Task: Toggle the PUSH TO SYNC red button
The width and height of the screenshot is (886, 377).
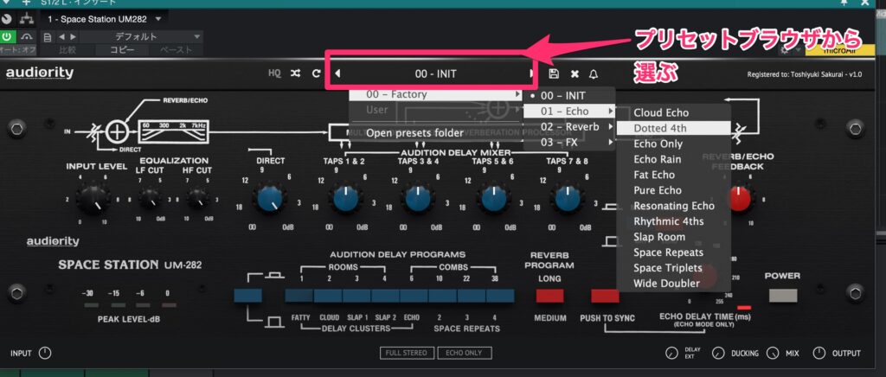Action: pyautogui.click(x=605, y=296)
